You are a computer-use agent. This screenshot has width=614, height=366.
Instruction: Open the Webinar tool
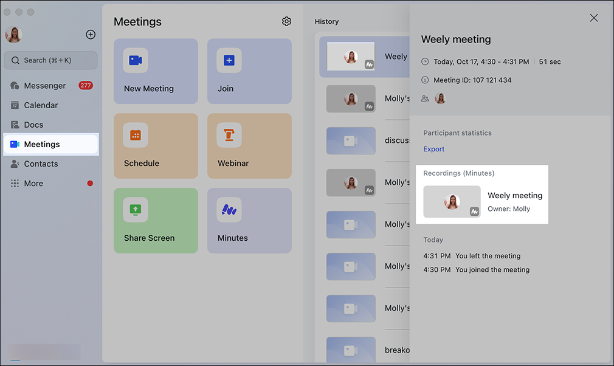pyautogui.click(x=249, y=146)
